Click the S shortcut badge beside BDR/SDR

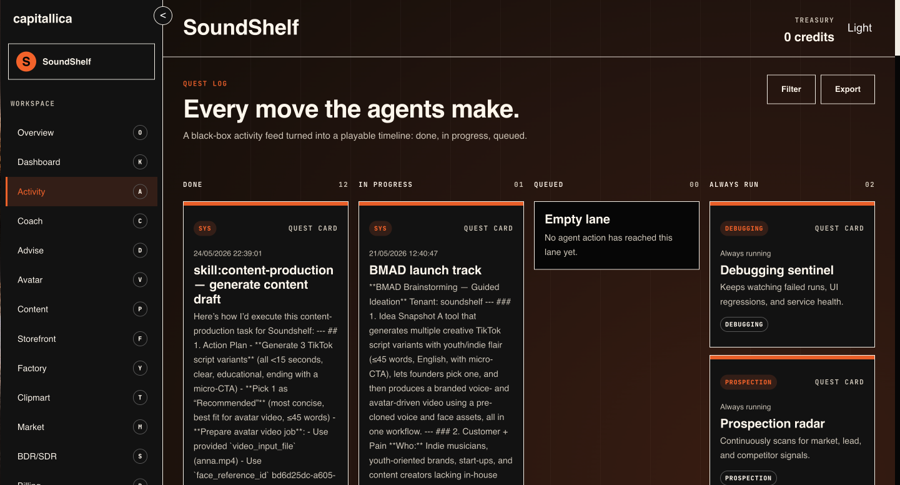pos(140,456)
